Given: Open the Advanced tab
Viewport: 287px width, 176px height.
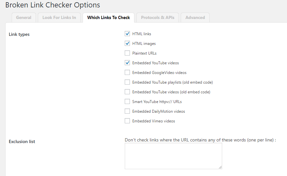Looking at the screenshot, I should tap(195, 17).
